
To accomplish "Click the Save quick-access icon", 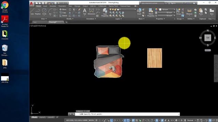I will [43, 3].
